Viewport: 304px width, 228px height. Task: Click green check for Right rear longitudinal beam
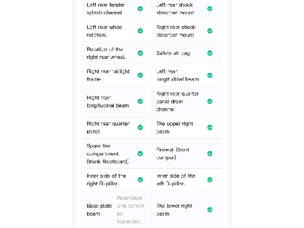(140, 101)
